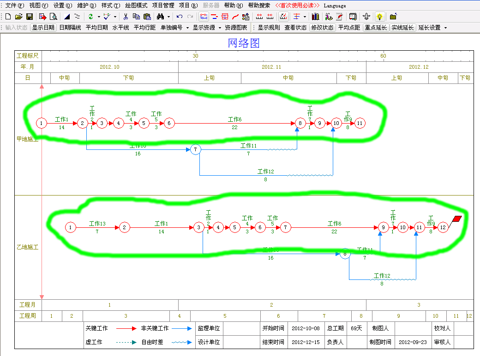Image resolution: width=480 pixels, height=356 pixels.
Task: Click the black-and-blue triangle icon
Action: (67, 17)
